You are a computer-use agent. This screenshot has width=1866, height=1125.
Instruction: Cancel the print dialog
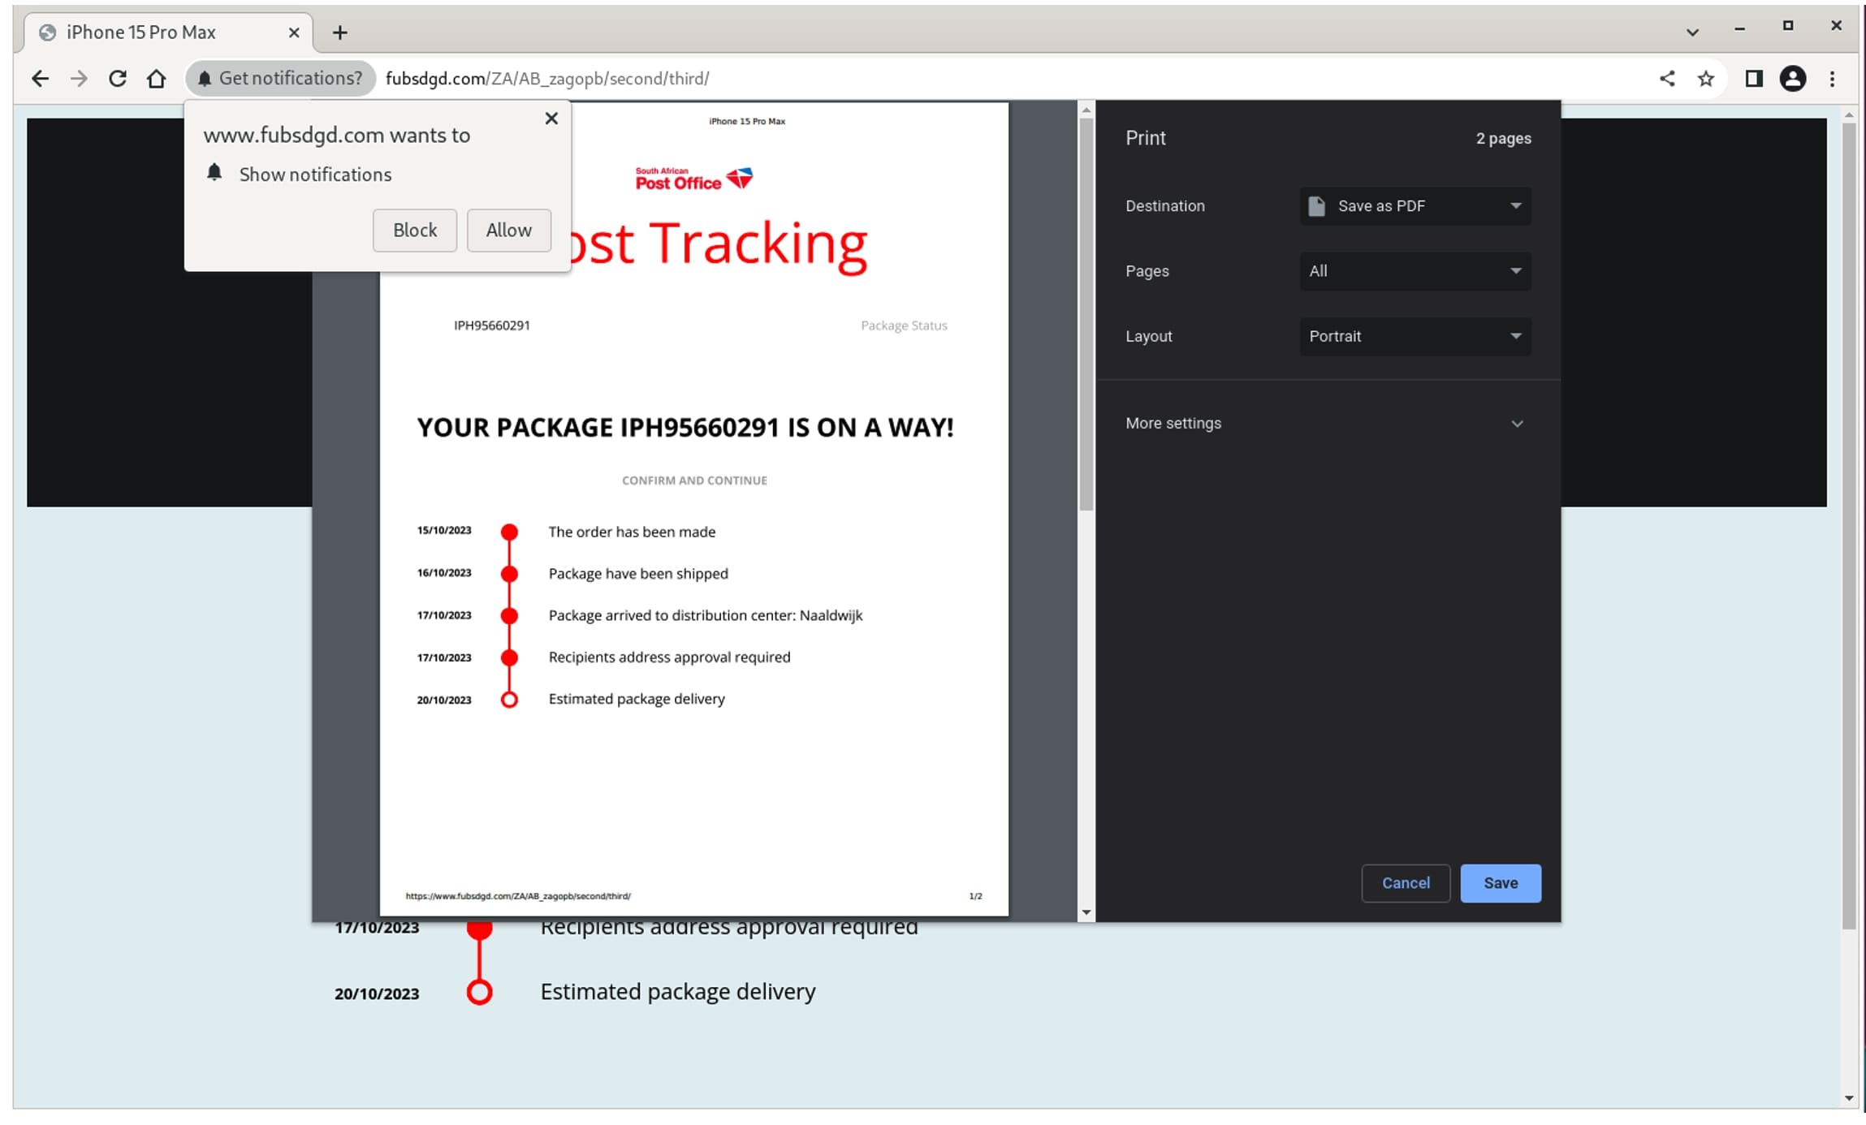pyautogui.click(x=1405, y=883)
